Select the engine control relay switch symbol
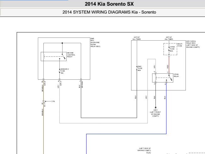This screenshot has height=154, width=205. click(64, 56)
